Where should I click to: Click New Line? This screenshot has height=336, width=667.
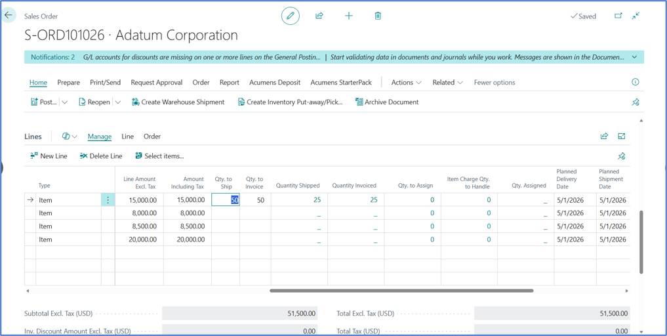49,156
